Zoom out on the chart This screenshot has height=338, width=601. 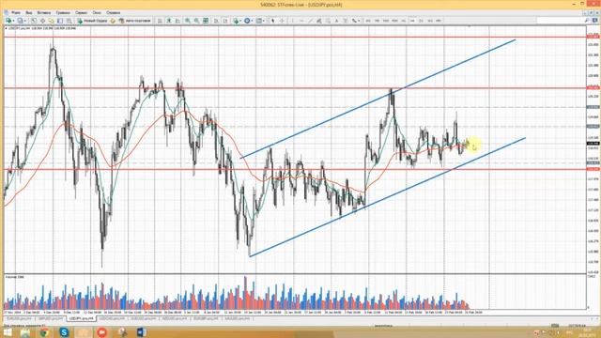[x=196, y=21]
